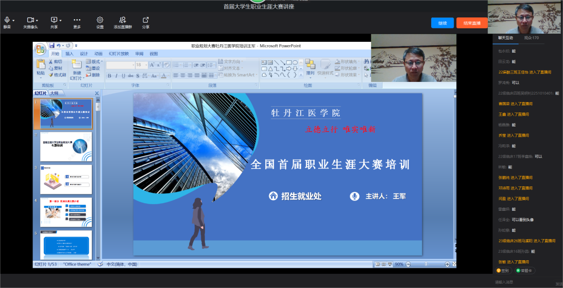Open the 幻灯片放映 ribbon tab
Screen dimensions: 563x288
[119, 54]
